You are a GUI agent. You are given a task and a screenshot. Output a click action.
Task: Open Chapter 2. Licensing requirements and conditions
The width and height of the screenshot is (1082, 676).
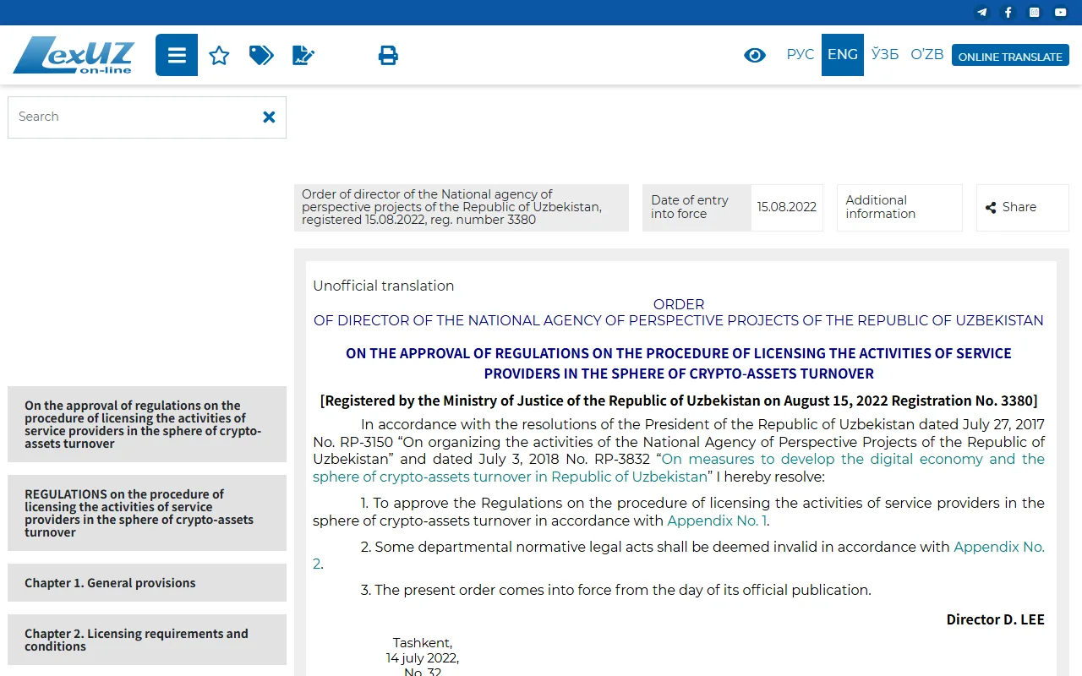147,640
